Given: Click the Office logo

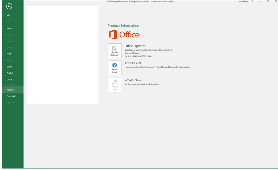Looking at the screenshot, I should [124, 34].
